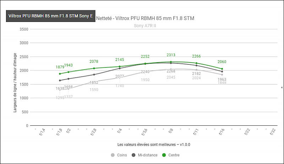The height and width of the screenshot is (164, 284).
Task: Click the Sony A7R II subtitle
Action: click(145, 26)
